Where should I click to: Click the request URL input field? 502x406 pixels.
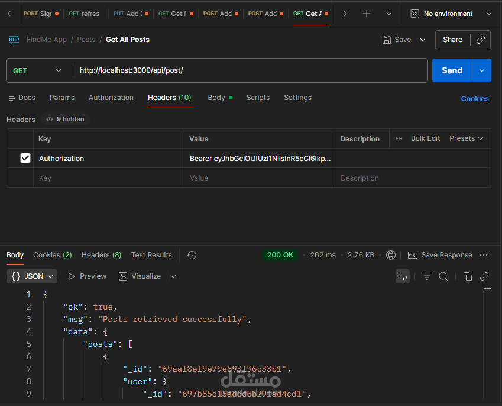click(250, 70)
